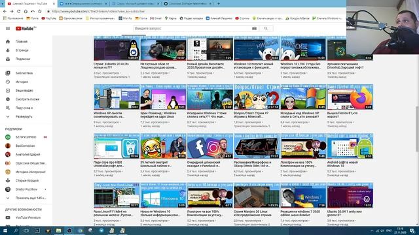Image resolution: width=419 pixels, height=235 pixels.
Task: Open the on-screen keyboard icon in search box
Action: (x=254, y=29)
